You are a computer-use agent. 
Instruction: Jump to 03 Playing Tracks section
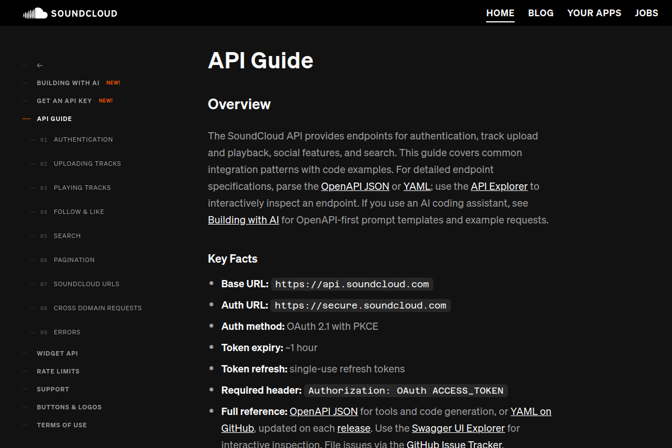pyautogui.click(x=82, y=188)
